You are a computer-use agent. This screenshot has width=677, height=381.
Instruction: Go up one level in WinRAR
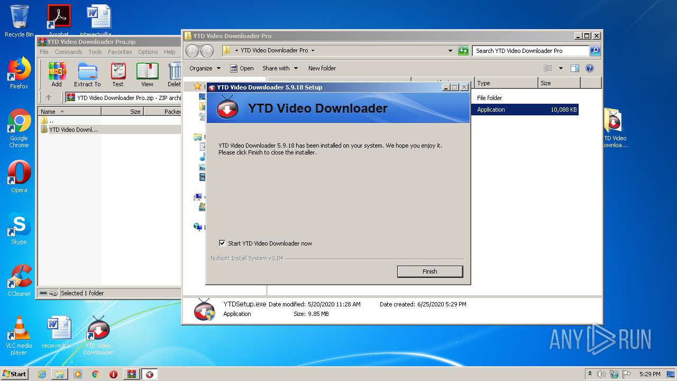pyautogui.click(x=49, y=97)
